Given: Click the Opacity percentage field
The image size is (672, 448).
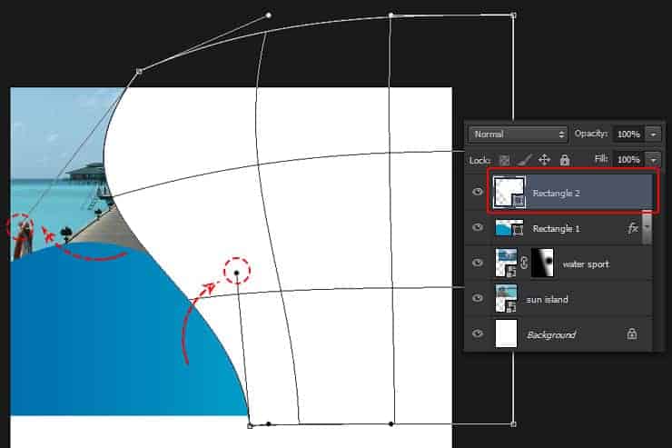Looking at the screenshot, I should (x=628, y=134).
